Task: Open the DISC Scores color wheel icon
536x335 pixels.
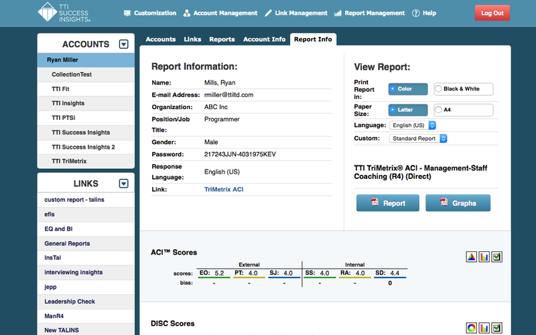Action: coord(472,328)
